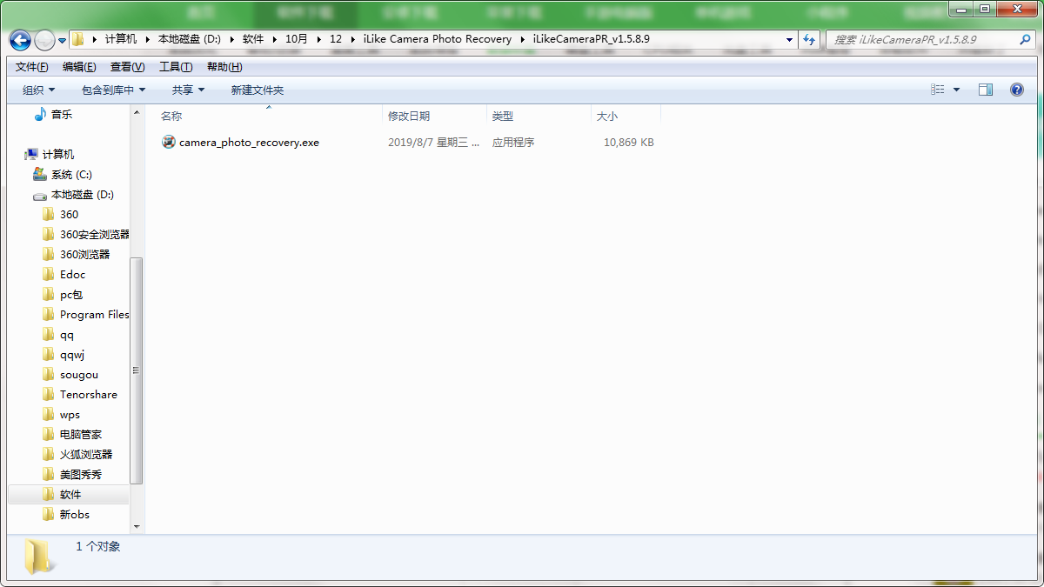Click the Back navigation arrow button
Image resolution: width=1044 pixels, height=587 pixels.
coord(20,40)
